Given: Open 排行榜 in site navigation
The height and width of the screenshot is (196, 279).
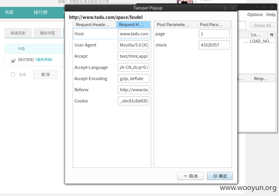Looking at the screenshot, I should [41, 12].
